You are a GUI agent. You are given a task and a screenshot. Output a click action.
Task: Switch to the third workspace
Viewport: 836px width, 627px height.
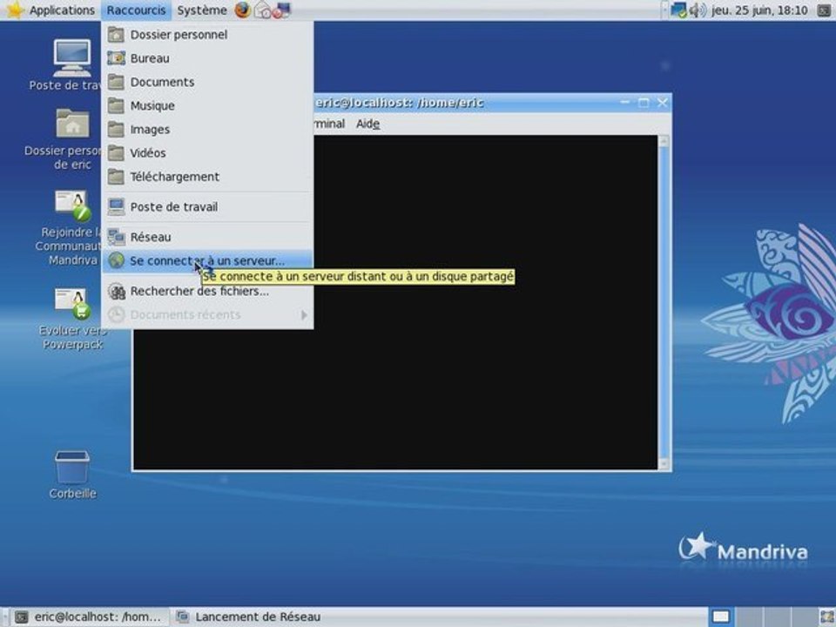click(777, 617)
